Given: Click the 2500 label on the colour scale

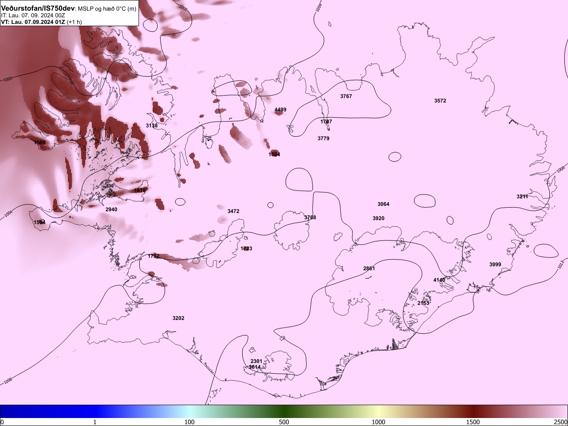Looking at the screenshot, I should 561,422.
